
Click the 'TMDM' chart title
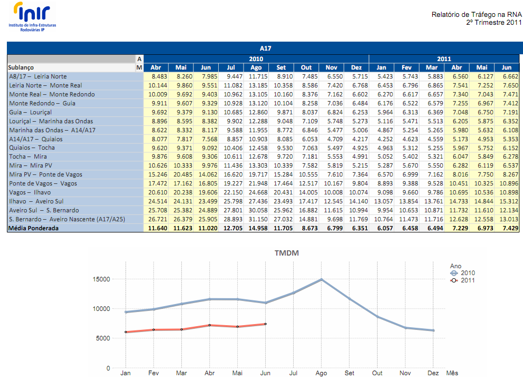coord(286,253)
